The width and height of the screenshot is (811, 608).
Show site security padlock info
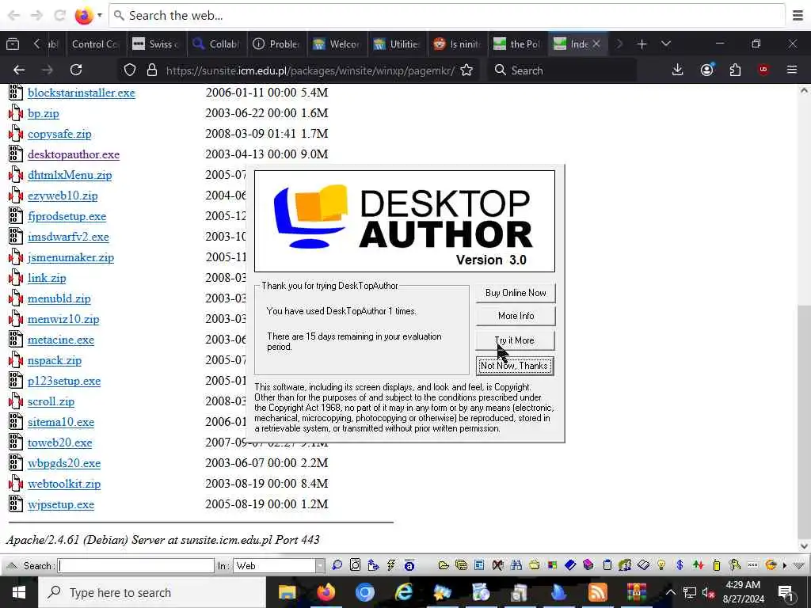pos(152,70)
